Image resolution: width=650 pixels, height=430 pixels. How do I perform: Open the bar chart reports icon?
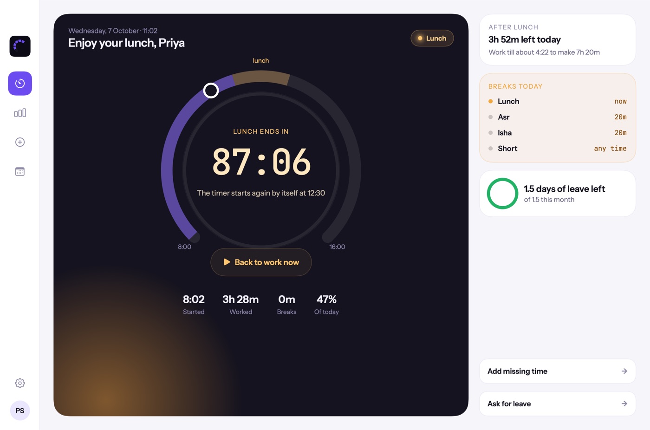[x=20, y=113]
